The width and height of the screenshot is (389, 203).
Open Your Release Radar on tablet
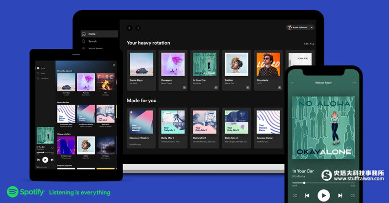point(66,114)
